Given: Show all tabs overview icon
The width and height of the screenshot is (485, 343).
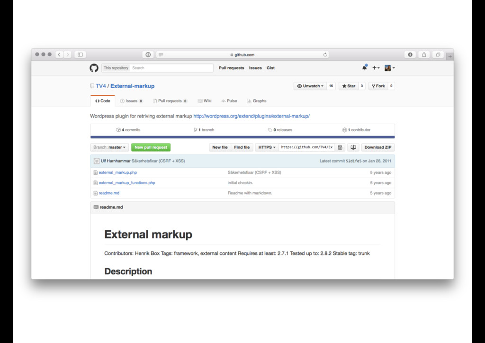Looking at the screenshot, I should point(438,54).
